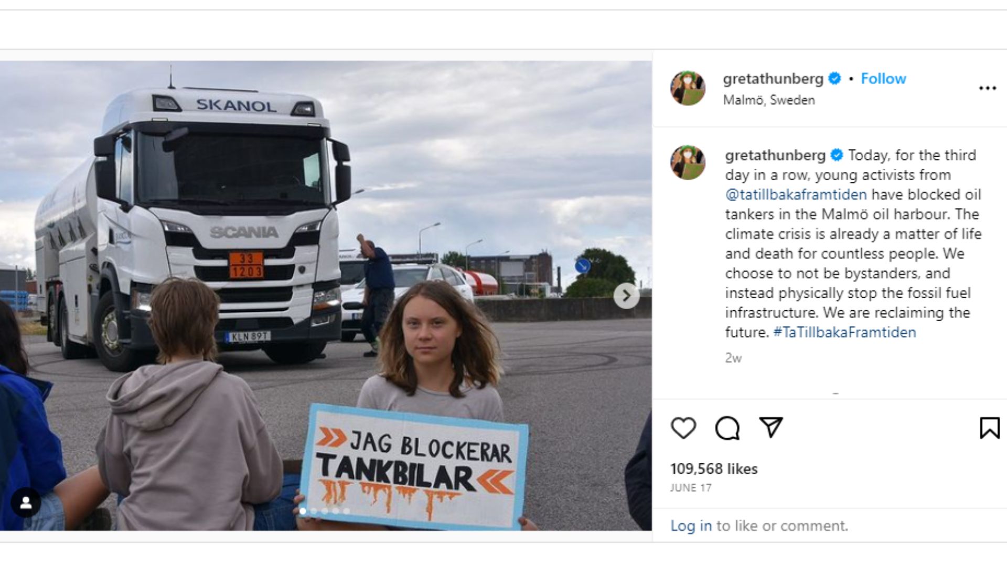
Task: View the 109,568 likes list
Action: click(714, 469)
